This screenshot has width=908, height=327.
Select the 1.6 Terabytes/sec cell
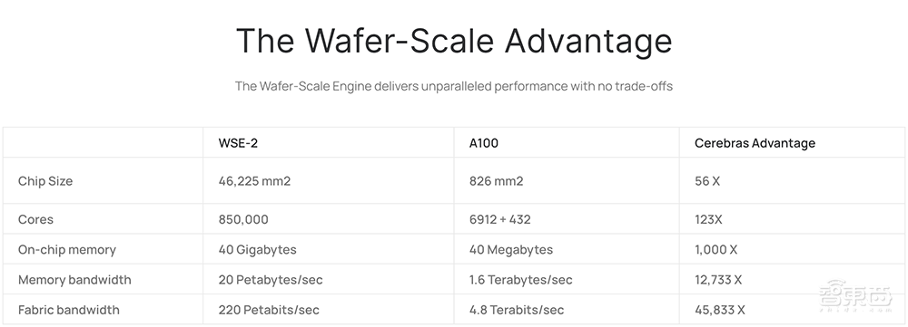[520, 280]
